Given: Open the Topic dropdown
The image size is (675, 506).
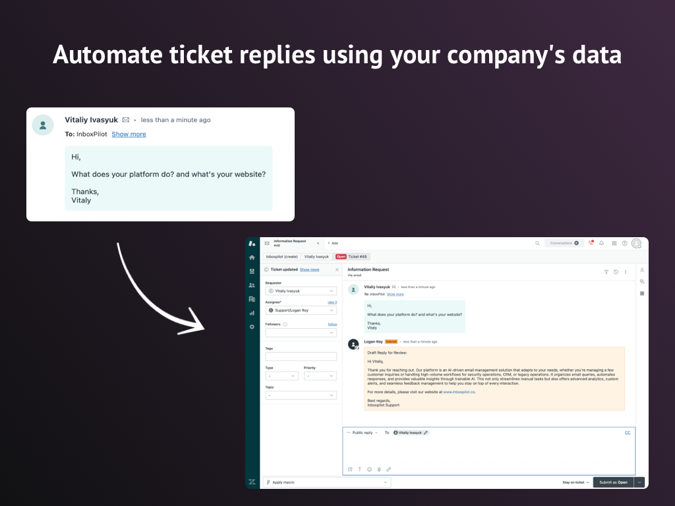Looking at the screenshot, I should pos(301,395).
